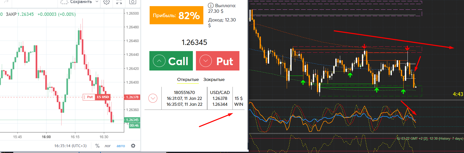Screen dimensions: 464x153
Task: Click the 15 $ trade amount cell
Action: click(239, 98)
